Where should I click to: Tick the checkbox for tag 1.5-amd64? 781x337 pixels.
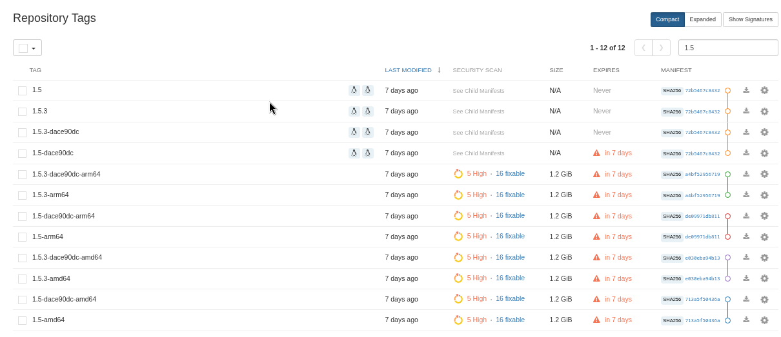pyautogui.click(x=23, y=320)
